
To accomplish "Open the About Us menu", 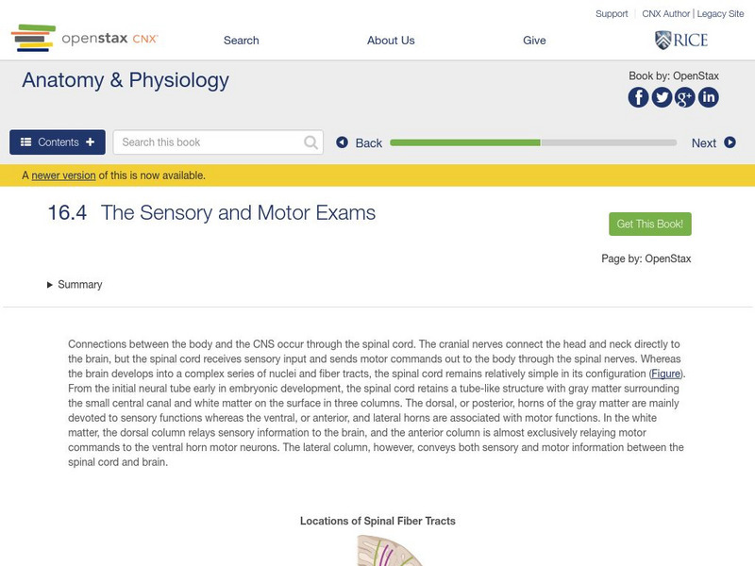I will click(391, 41).
